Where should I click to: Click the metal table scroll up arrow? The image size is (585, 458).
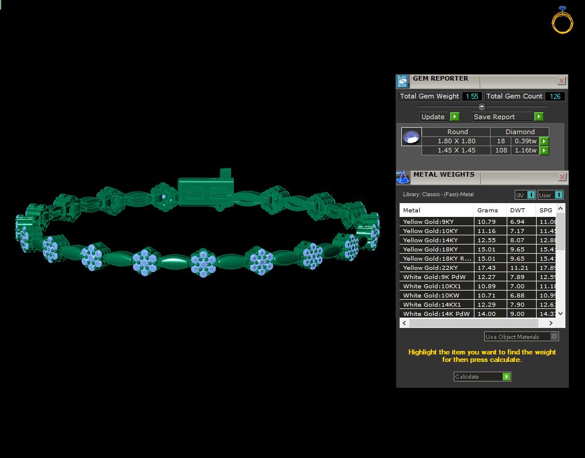560,208
